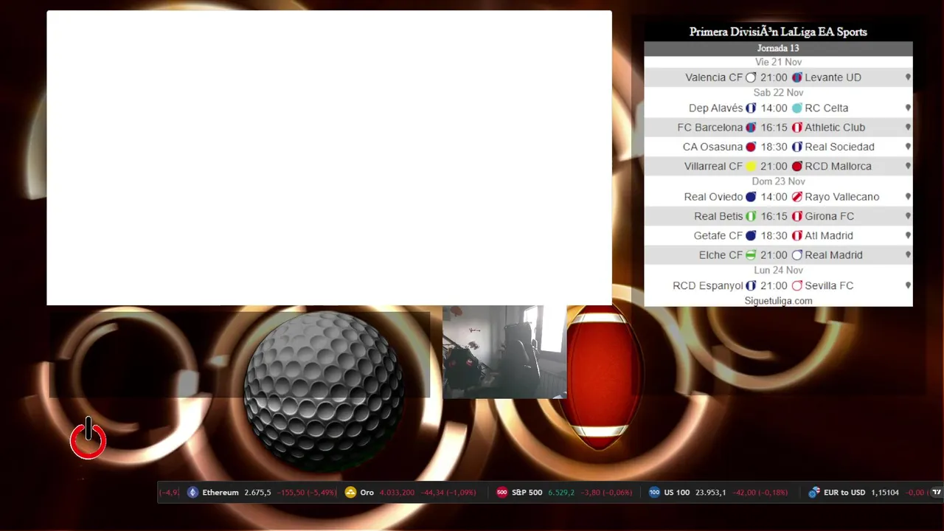Click the Real Sociedad team name
944x531 pixels.
tap(839, 147)
